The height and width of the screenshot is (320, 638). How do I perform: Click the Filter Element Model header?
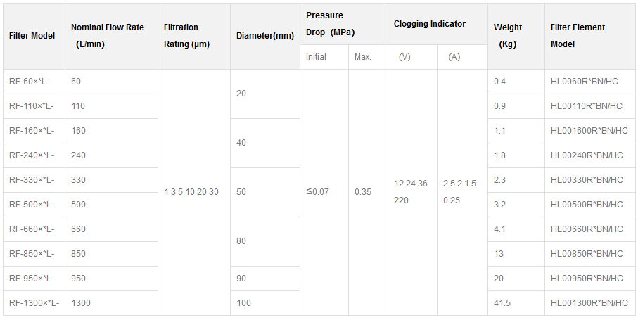578,36
